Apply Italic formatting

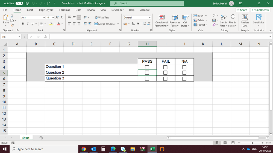(28, 24)
